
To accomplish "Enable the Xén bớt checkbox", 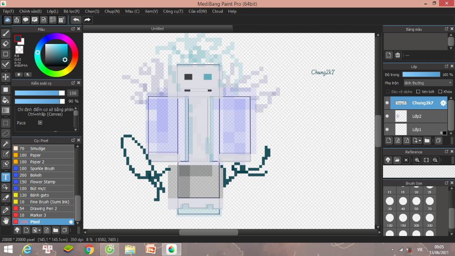I will (x=418, y=92).
